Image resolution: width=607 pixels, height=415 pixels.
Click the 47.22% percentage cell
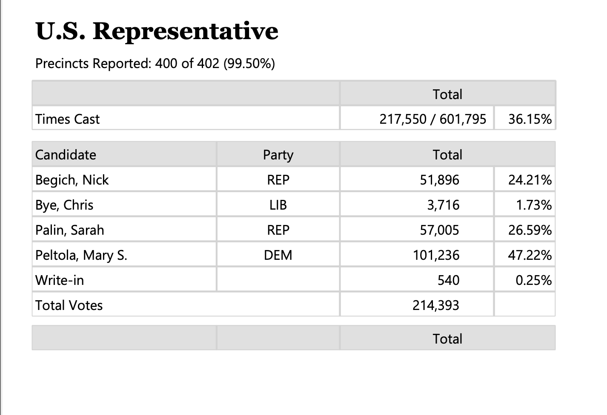click(x=525, y=255)
